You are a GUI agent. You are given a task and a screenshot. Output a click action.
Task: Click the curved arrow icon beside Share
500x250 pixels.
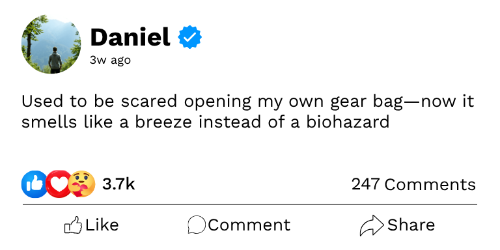(372, 225)
